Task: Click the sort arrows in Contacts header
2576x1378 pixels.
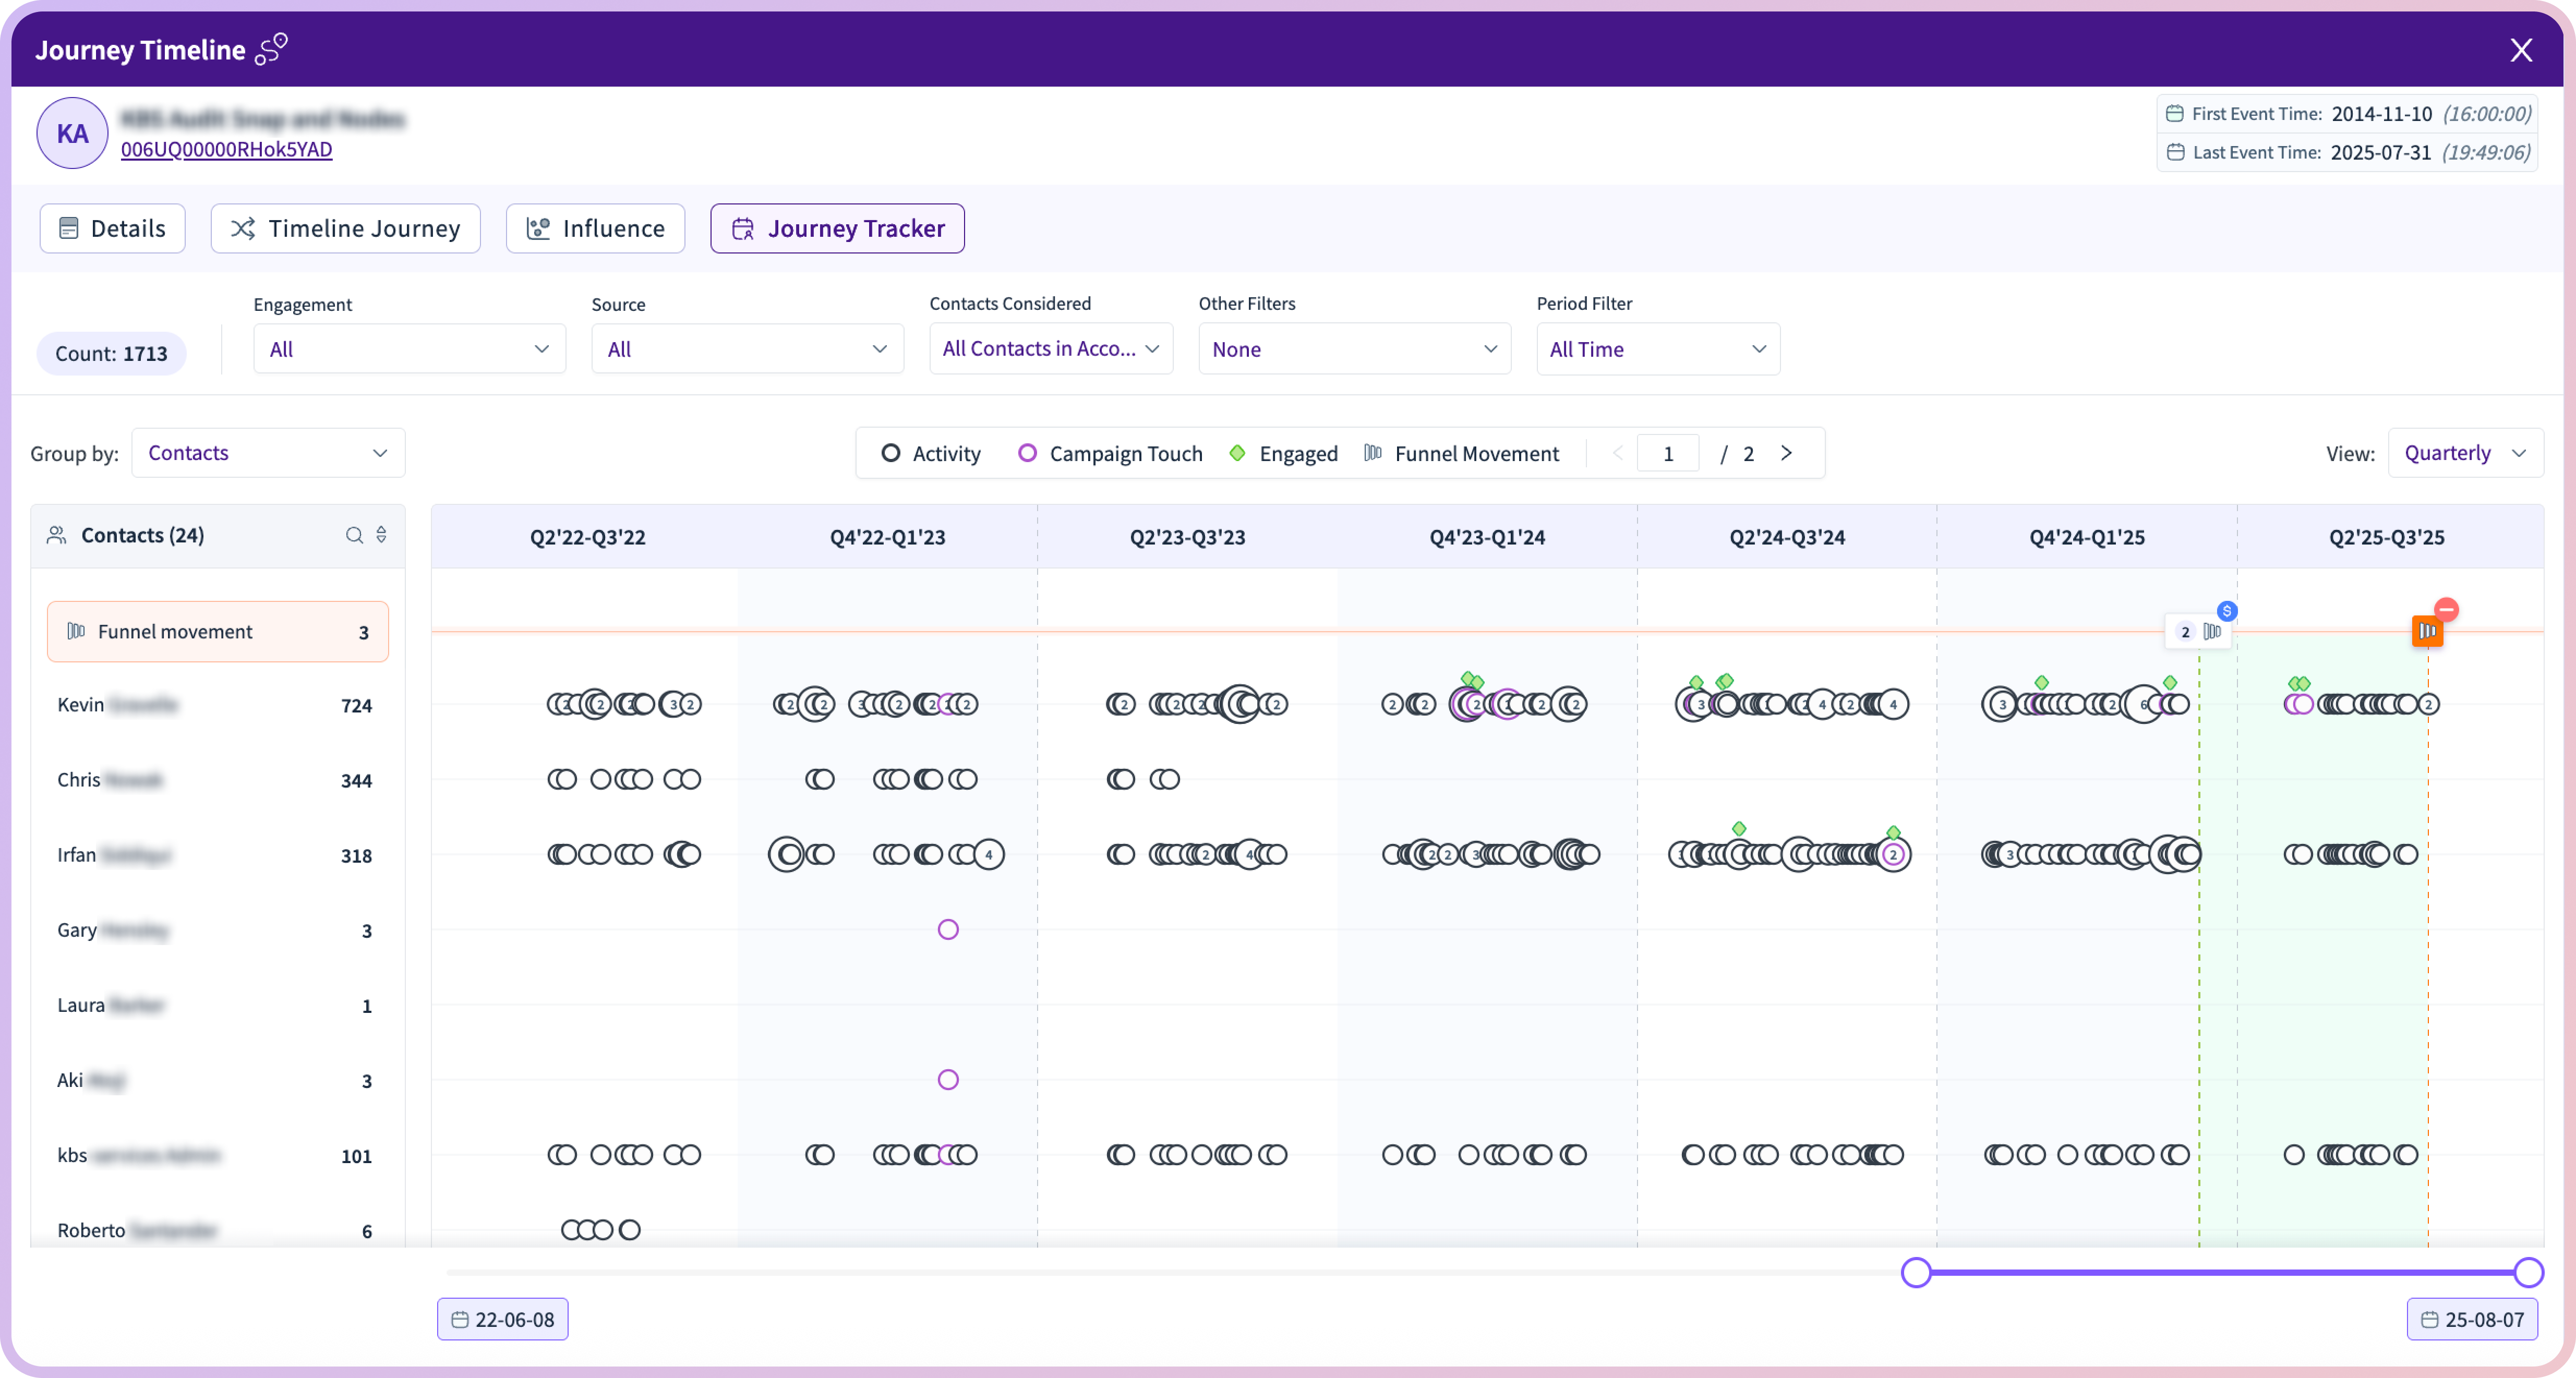Action: coord(381,535)
